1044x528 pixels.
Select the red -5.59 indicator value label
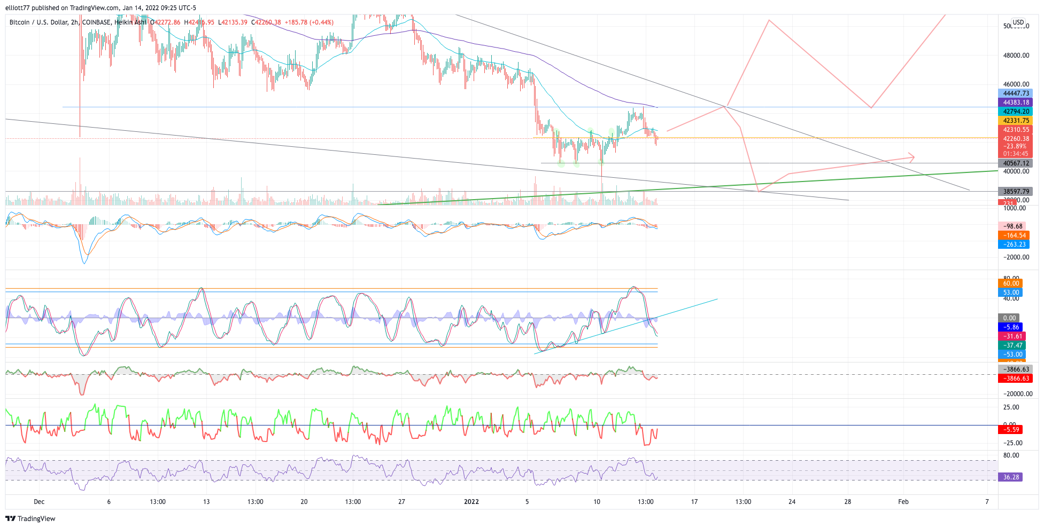click(1010, 430)
